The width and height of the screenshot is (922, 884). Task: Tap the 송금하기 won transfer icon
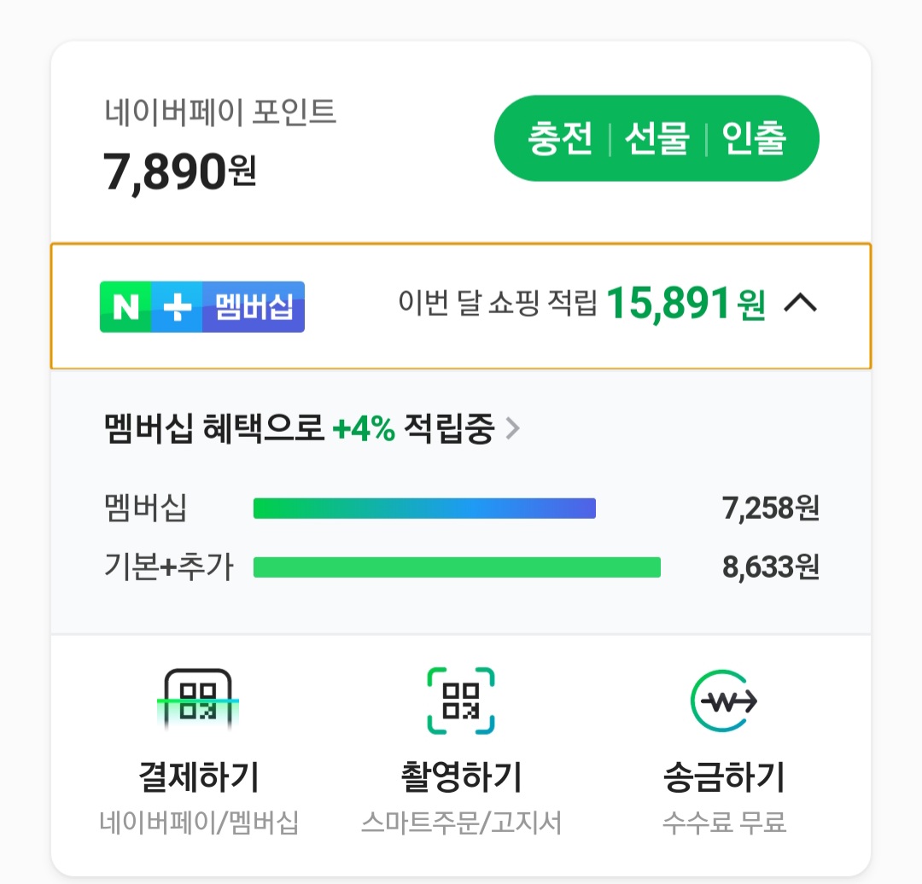point(724,701)
